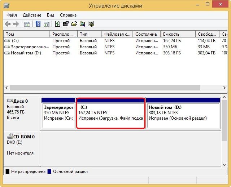Select the (C:) volume in the list
The height and width of the screenshot is (187, 231).
[15, 41]
